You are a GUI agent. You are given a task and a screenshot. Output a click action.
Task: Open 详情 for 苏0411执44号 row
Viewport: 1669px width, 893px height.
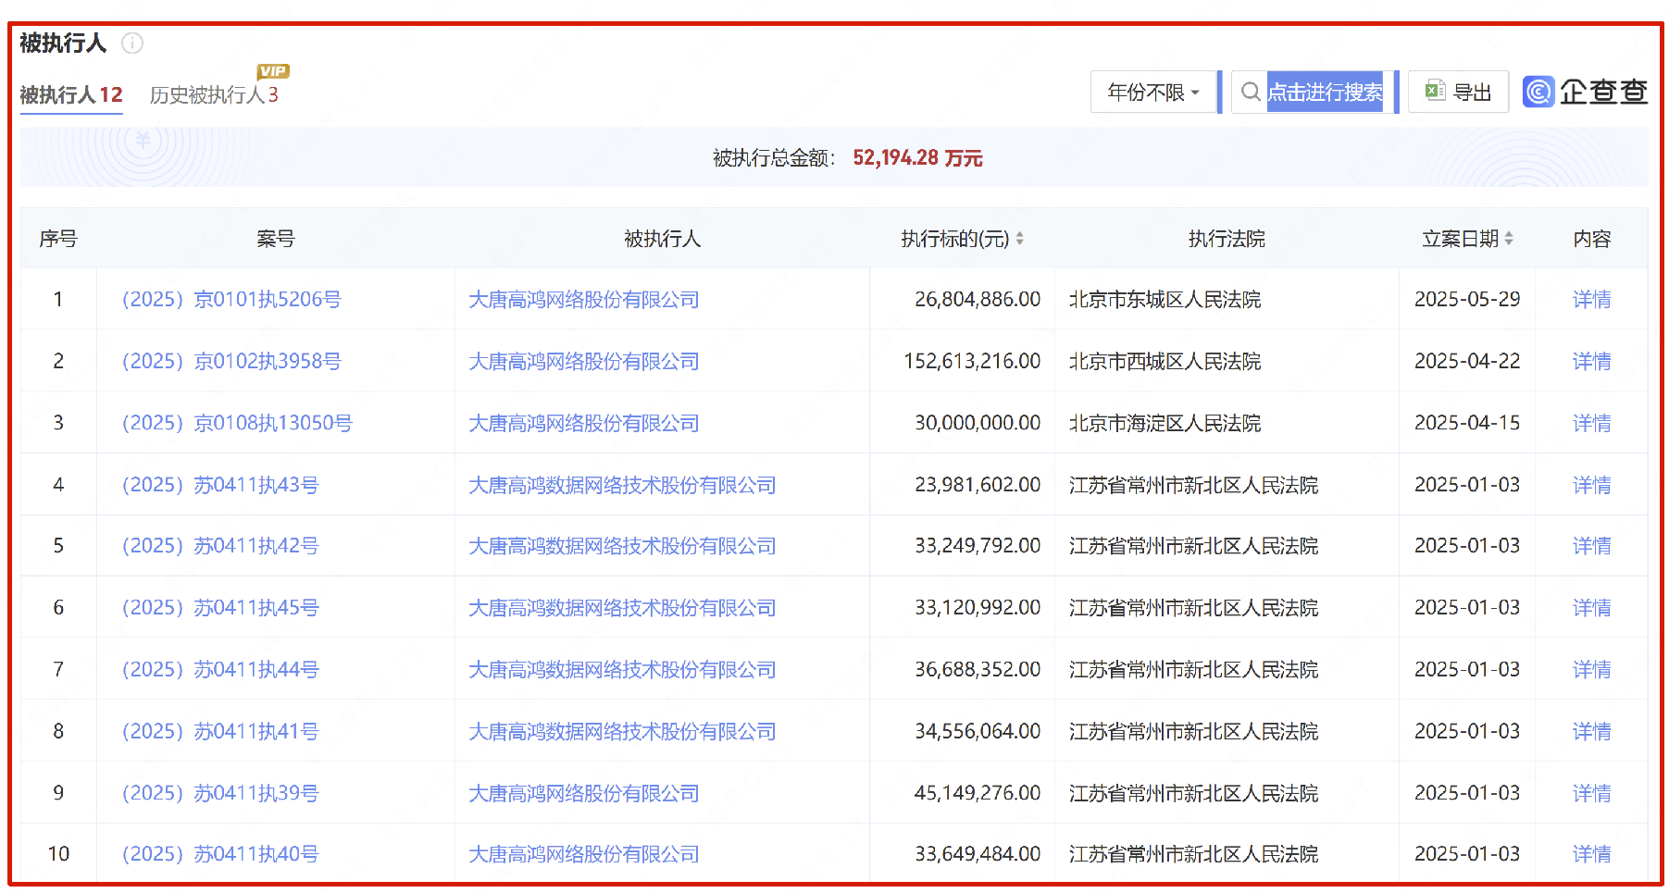(x=1592, y=670)
